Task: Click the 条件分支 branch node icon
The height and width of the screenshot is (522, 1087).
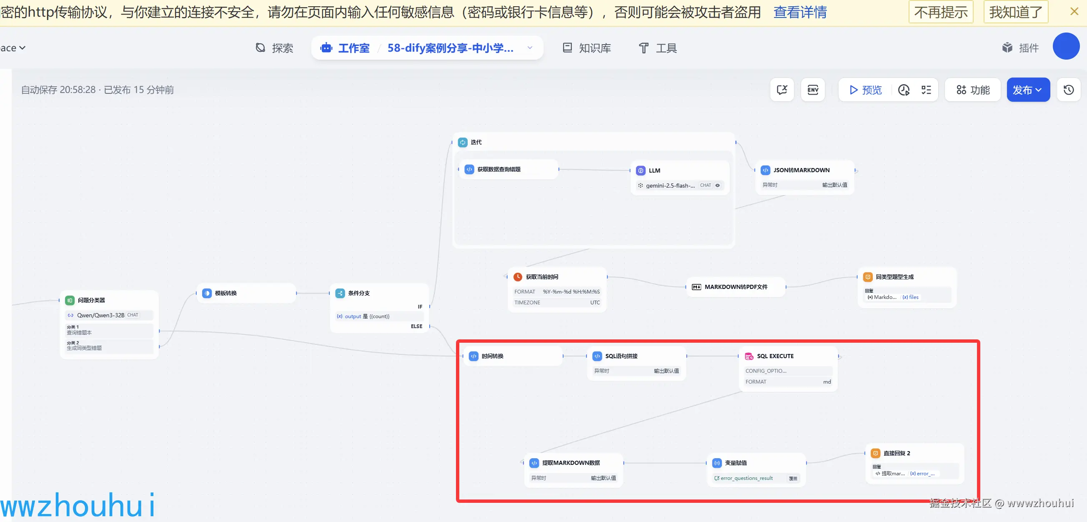Action: tap(340, 293)
